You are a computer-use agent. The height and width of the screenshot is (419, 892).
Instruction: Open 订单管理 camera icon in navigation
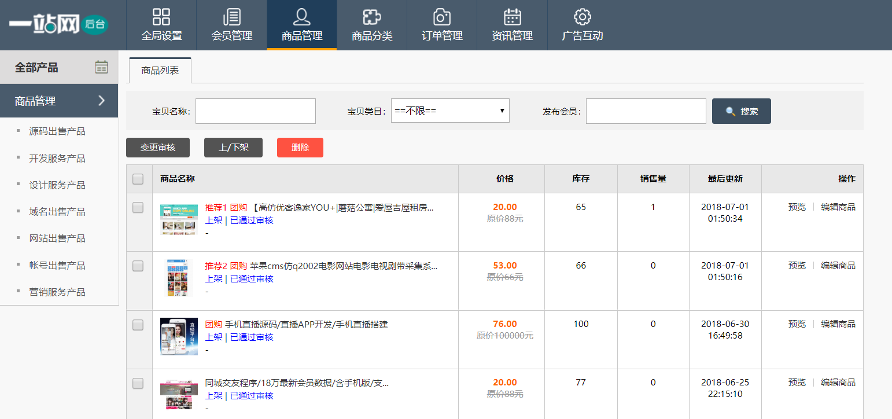click(442, 17)
